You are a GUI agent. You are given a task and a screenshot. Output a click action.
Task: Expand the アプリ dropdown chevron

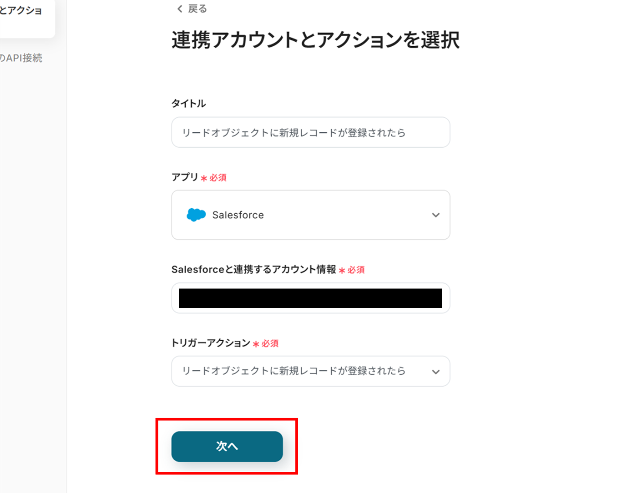click(x=436, y=215)
